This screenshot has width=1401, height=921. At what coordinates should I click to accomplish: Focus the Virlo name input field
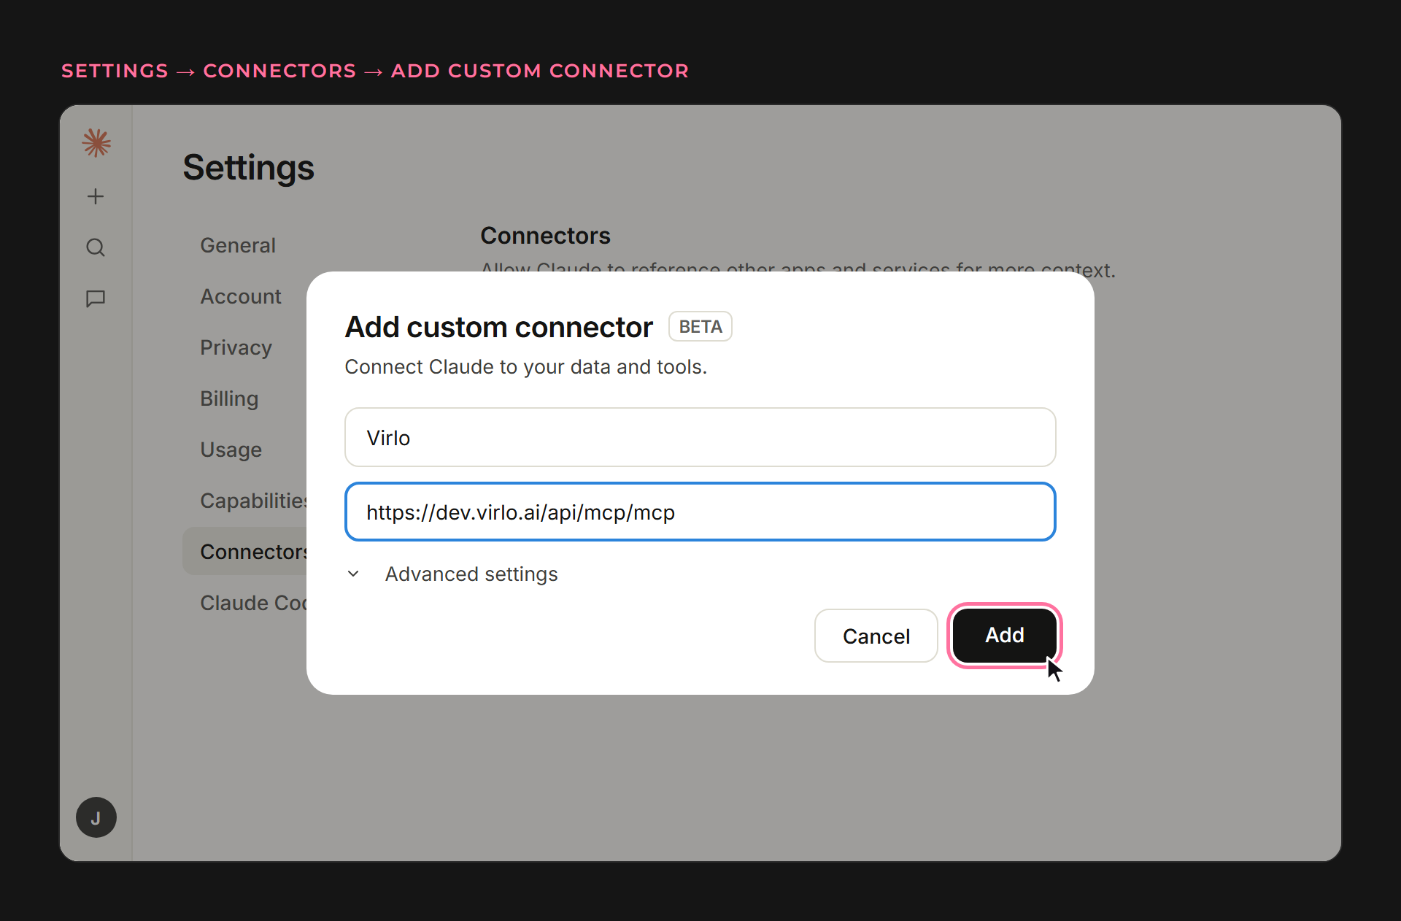tap(700, 437)
